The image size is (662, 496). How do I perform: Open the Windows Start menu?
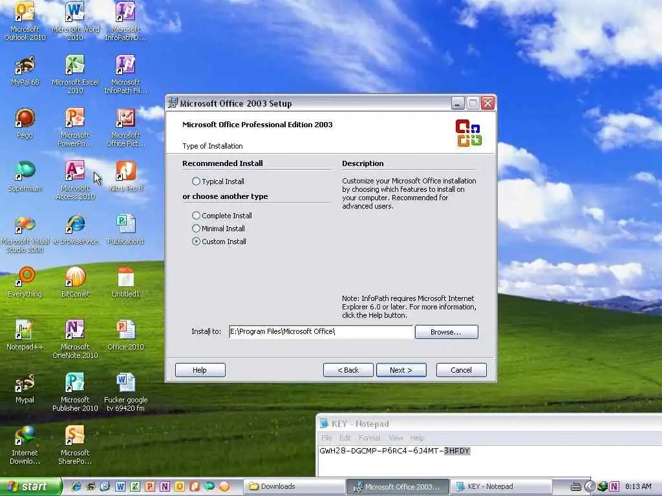click(x=30, y=486)
